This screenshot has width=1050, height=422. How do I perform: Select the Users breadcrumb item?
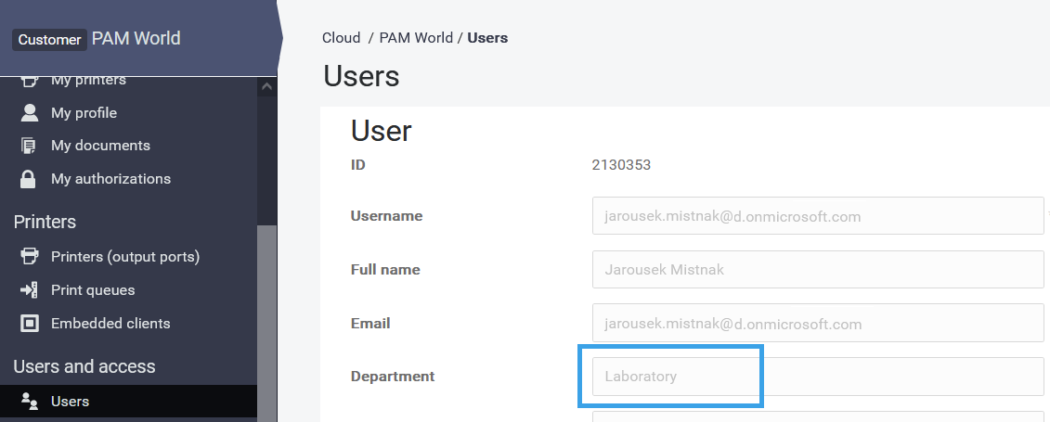coord(487,38)
